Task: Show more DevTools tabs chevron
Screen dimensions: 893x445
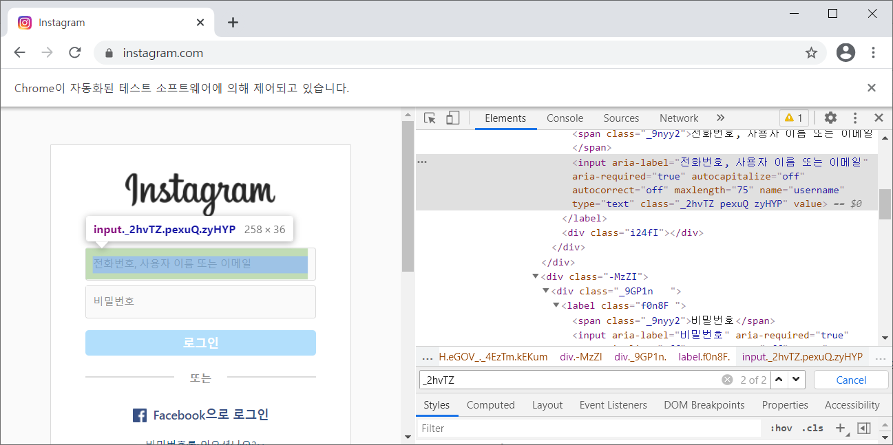Action: click(x=720, y=118)
